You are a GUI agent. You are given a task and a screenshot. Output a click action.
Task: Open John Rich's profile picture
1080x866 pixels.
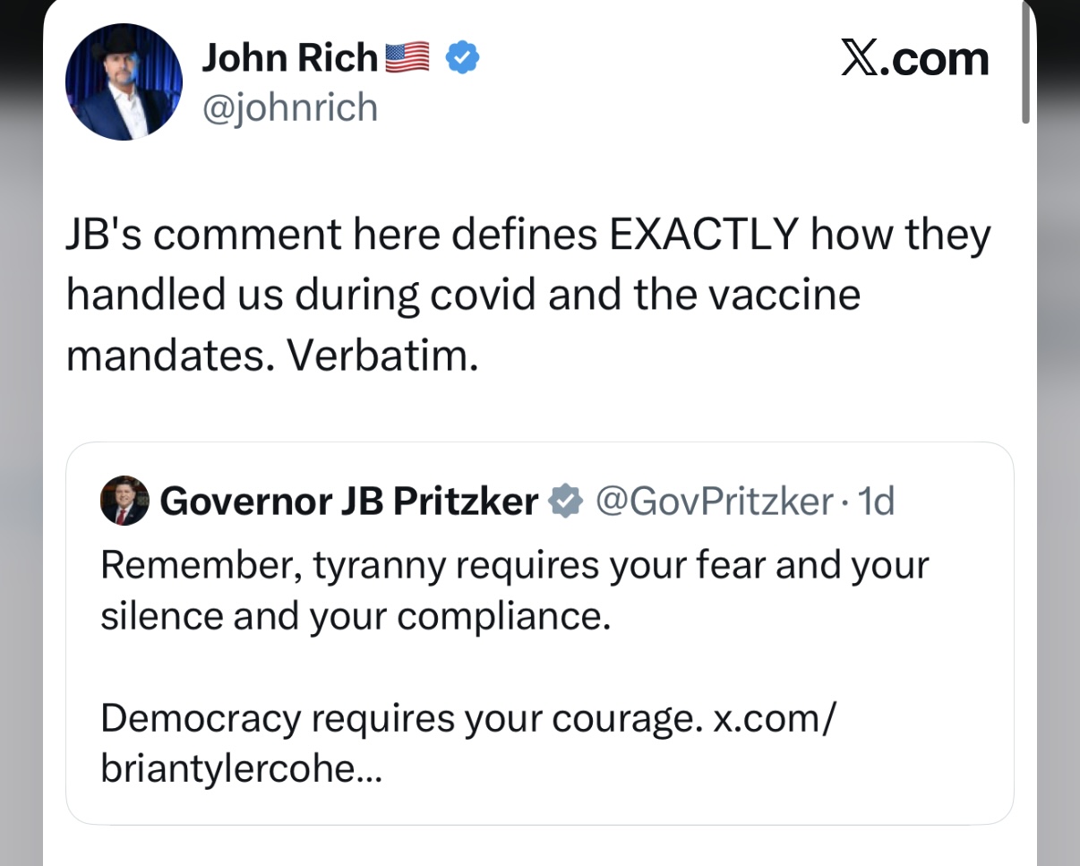(x=124, y=81)
